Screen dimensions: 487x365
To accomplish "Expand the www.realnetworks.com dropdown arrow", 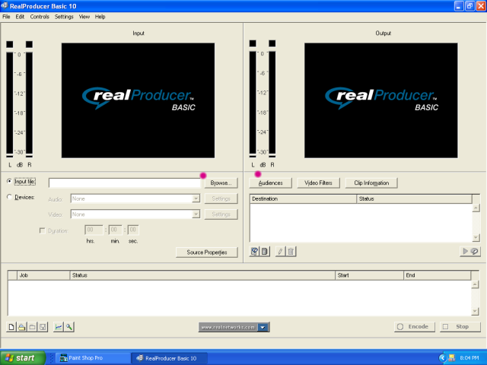I will click(263, 327).
